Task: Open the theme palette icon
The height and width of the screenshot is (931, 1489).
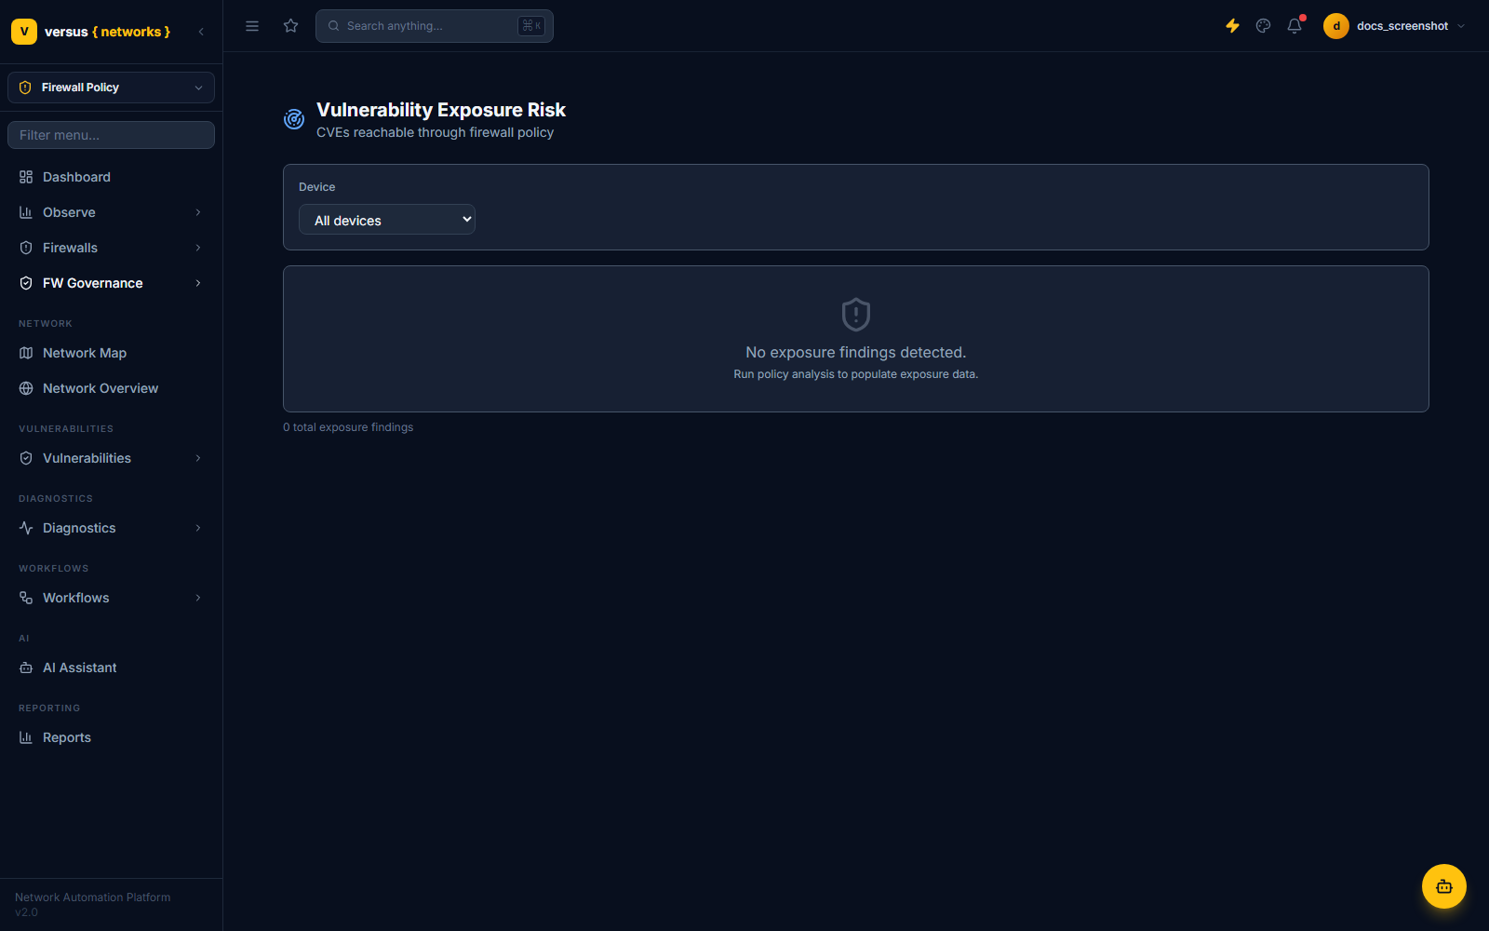Action: tap(1263, 26)
